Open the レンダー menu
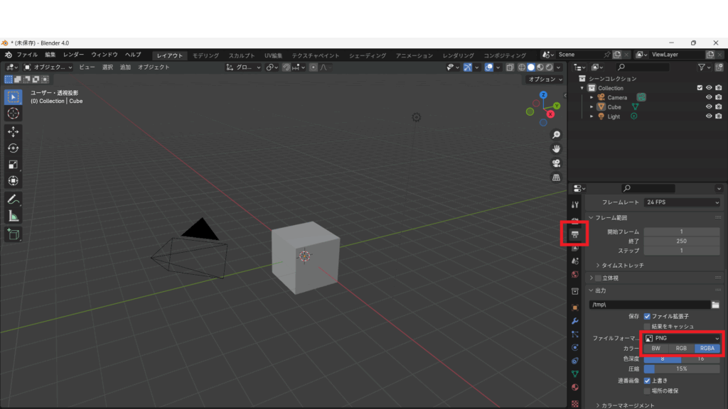The height and width of the screenshot is (409, 728). [x=73, y=55]
